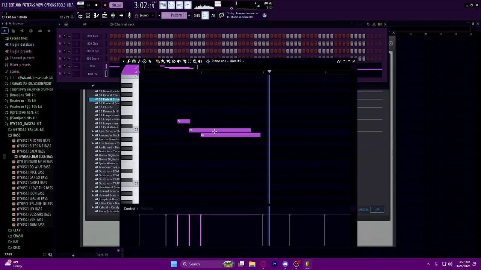Select the 808 Clap channel button

pos(92,43)
